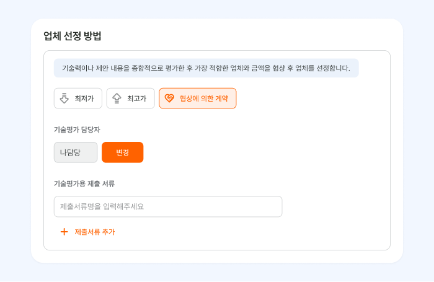This screenshot has width=434, height=282.
Task: Click the handshake heart icon
Action: (x=169, y=99)
